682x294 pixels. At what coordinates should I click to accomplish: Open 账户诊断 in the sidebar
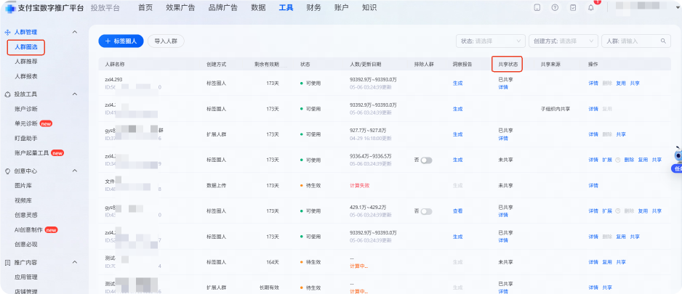(x=26, y=109)
